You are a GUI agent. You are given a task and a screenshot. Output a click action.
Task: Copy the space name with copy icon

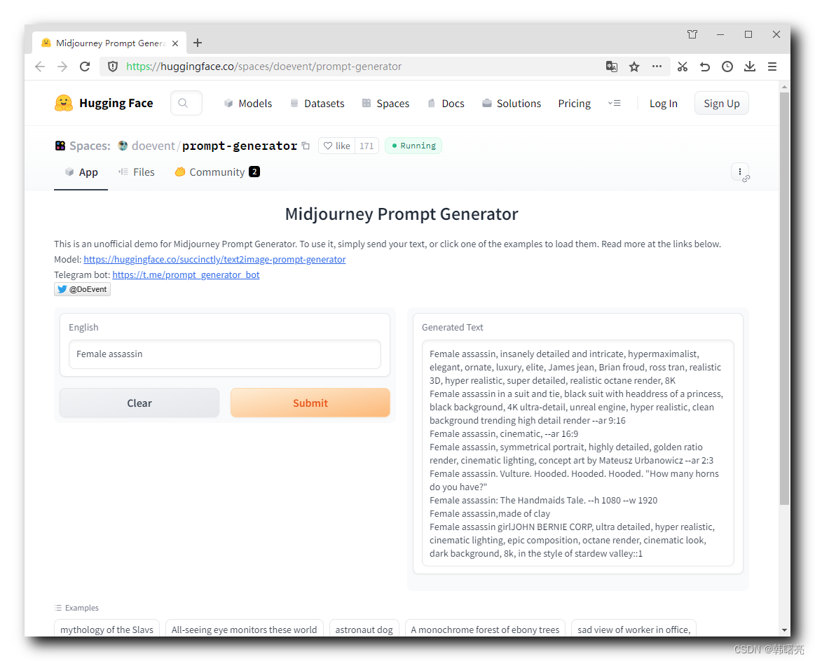pyautogui.click(x=306, y=146)
